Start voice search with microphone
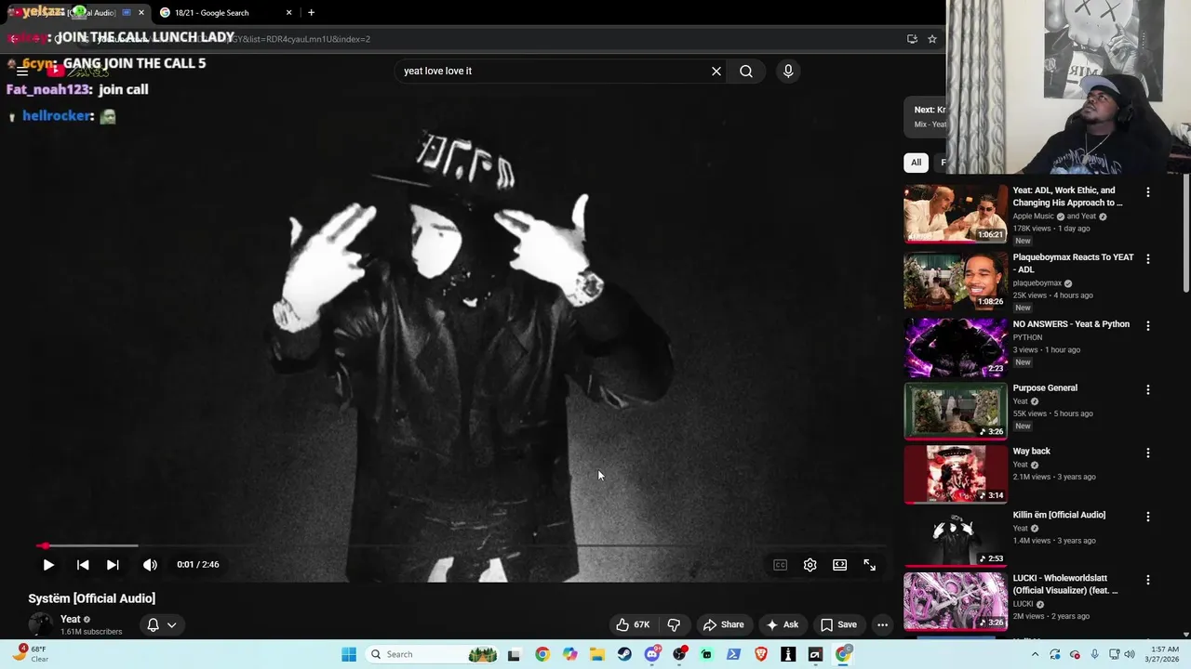This screenshot has height=669, width=1191. tap(788, 71)
